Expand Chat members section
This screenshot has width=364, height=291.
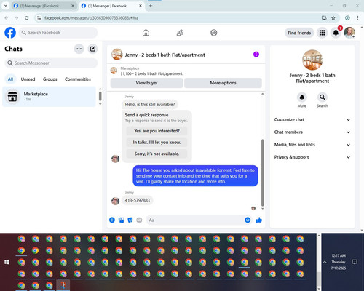coord(312,132)
